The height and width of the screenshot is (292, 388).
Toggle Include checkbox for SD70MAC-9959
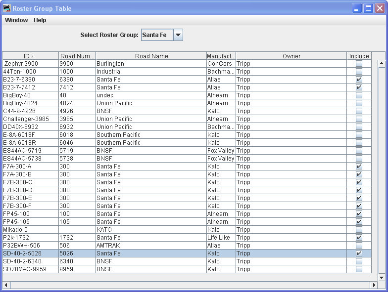pyautogui.click(x=359, y=269)
